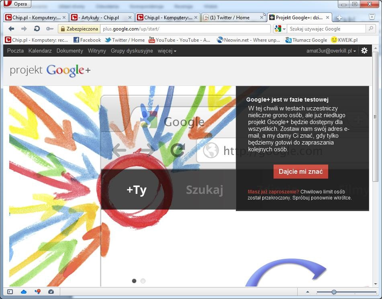Screen dimensions: 382x299
Task: Open the Opera menu button
Action: [x=16, y=4]
